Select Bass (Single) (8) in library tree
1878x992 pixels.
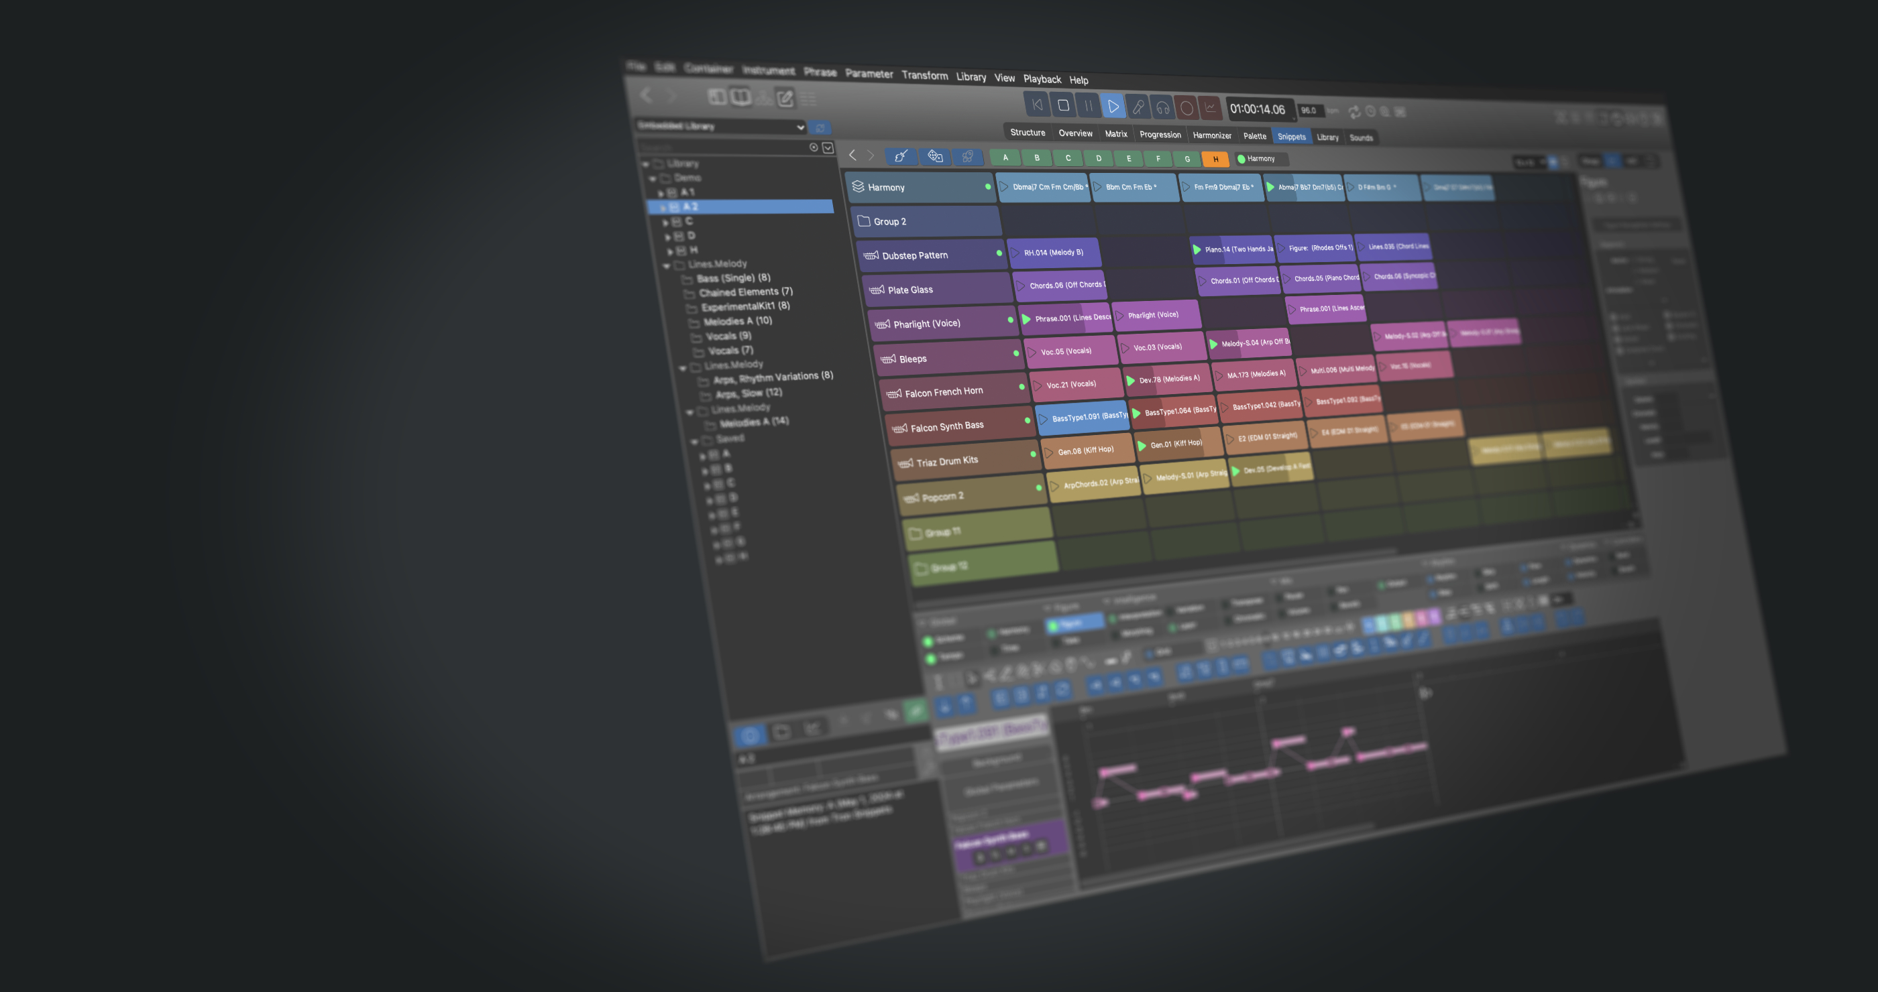[x=732, y=277]
